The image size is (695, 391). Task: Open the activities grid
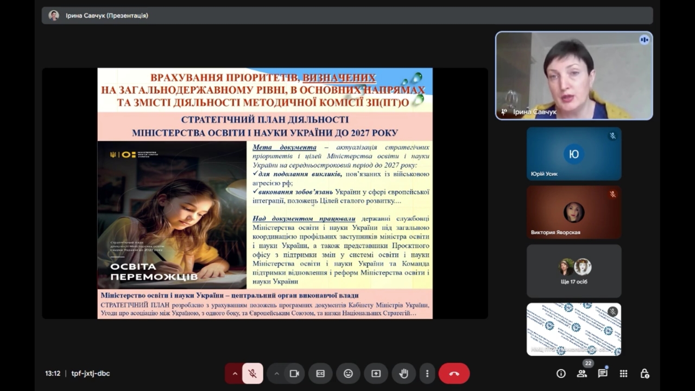tap(624, 373)
